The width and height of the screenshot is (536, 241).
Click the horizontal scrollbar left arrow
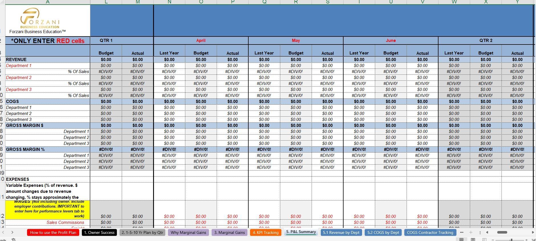click(487, 232)
